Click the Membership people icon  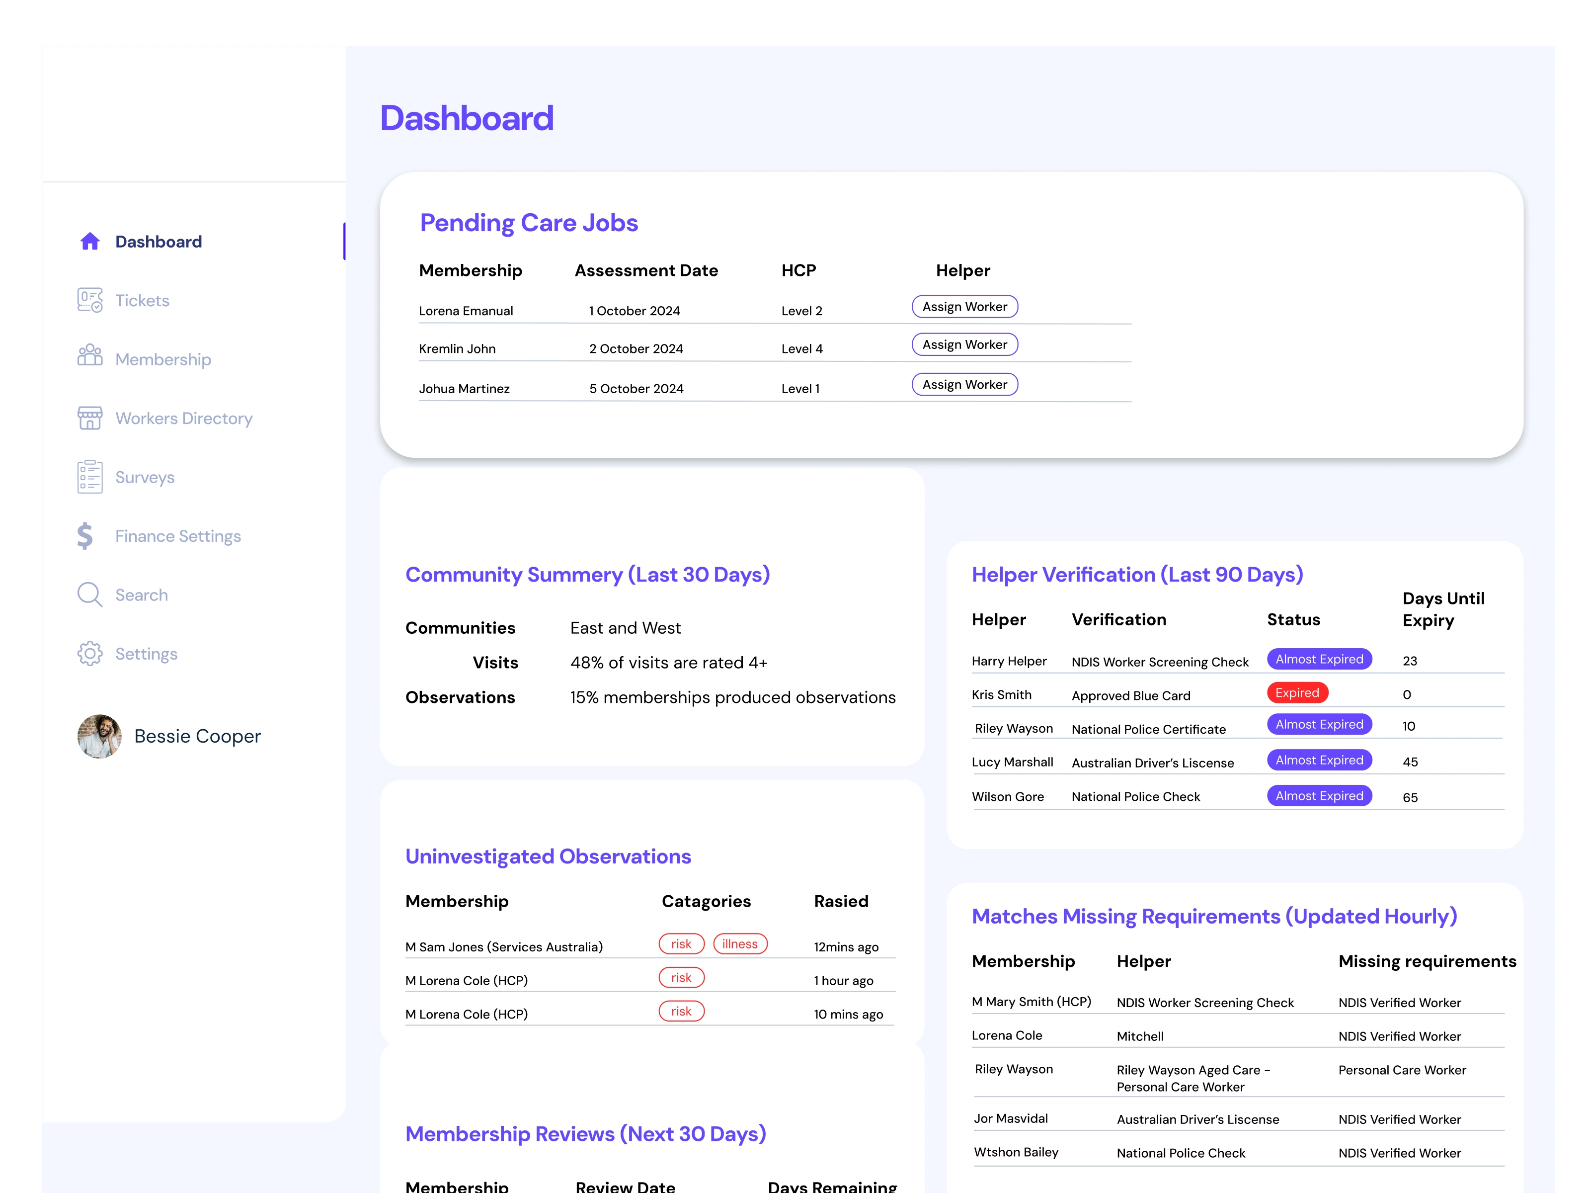pyautogui.click(x=90, y=355)
